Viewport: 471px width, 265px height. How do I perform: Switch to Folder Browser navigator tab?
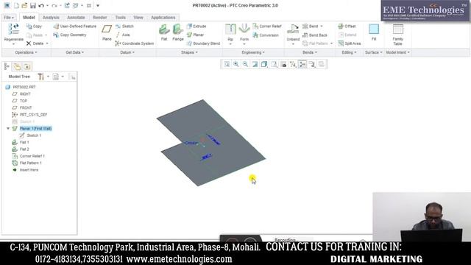tap(17, 66)
